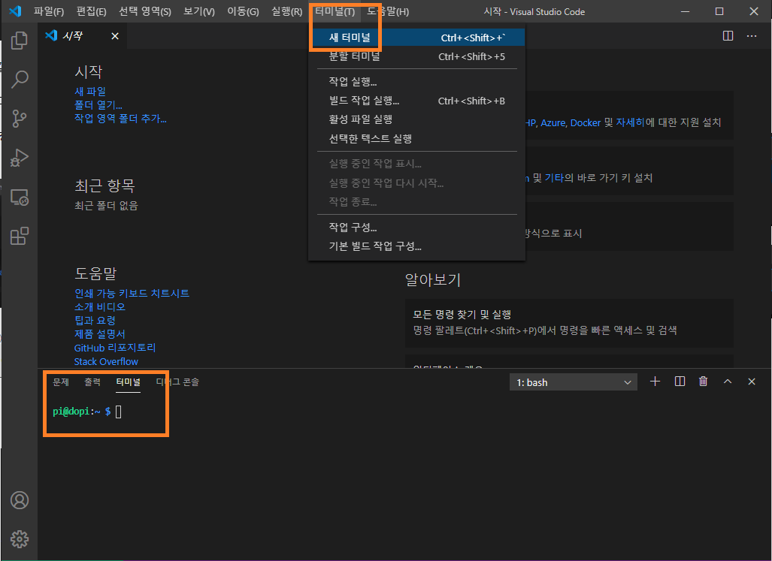Open the Manage gear icon

[20, 539]
